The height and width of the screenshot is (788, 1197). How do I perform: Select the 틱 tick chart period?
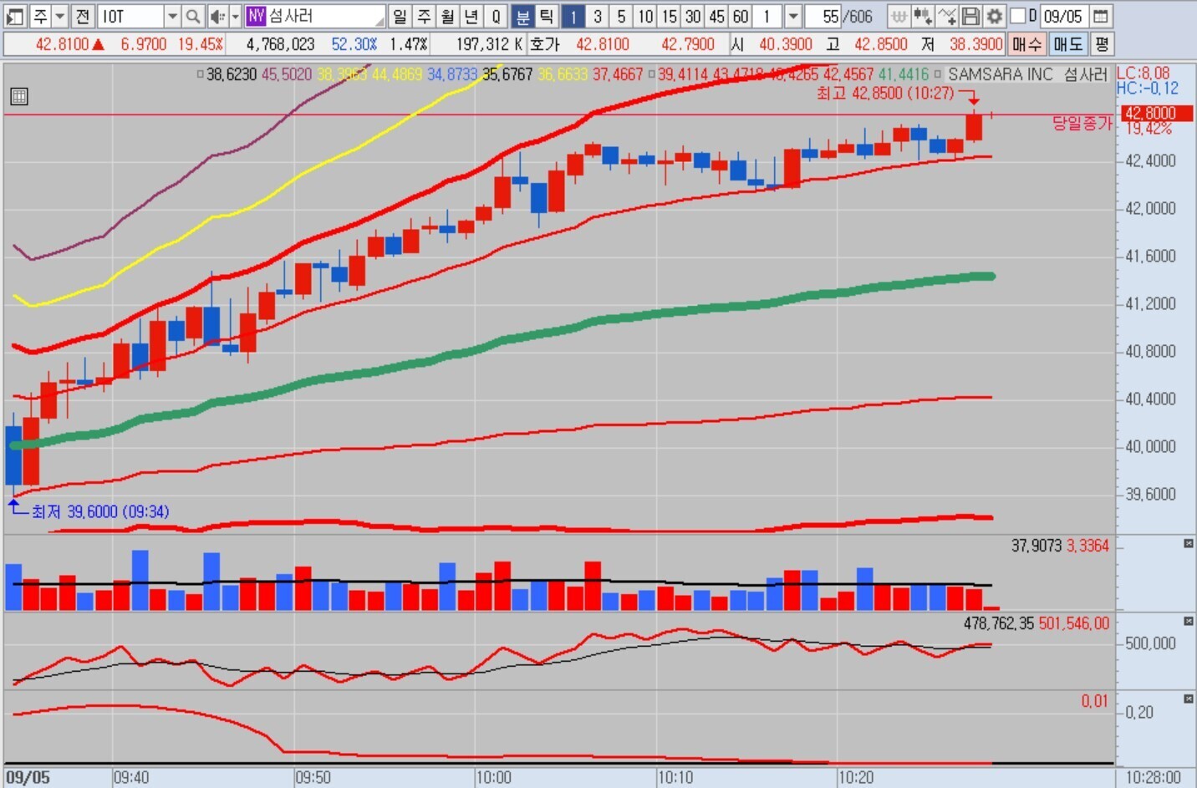[547, 16]
